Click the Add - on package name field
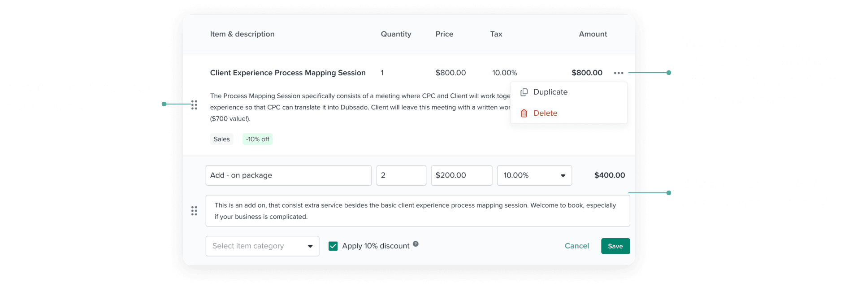 (288, 175)
